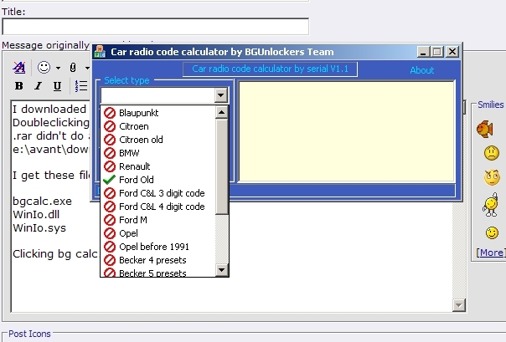The height and width of the screenshot is (342, 506).
Task: Choose Ford C&L 4 digit code
Action: [x=158, y=207]
